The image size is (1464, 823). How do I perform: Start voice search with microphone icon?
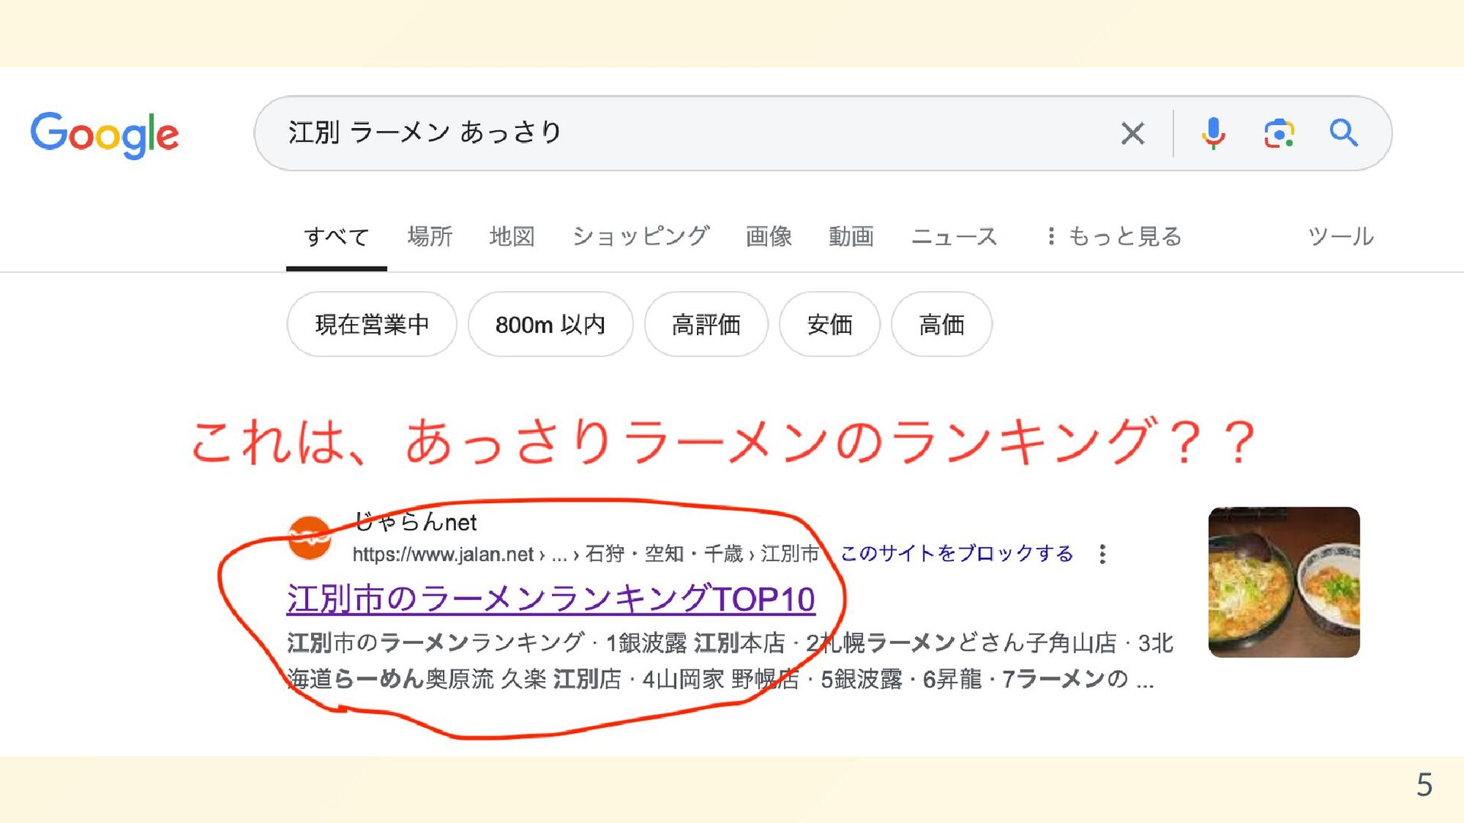[1213, 133]
